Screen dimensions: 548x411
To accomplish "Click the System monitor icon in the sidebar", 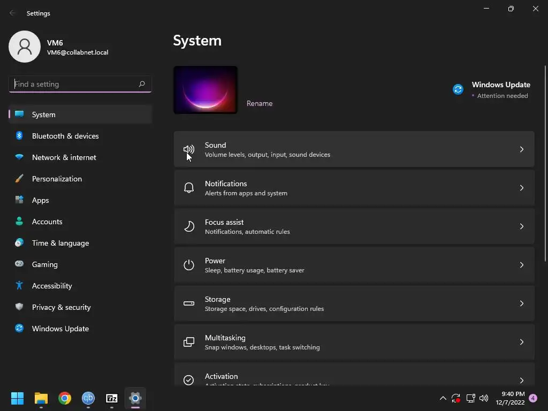I will 19,115.
